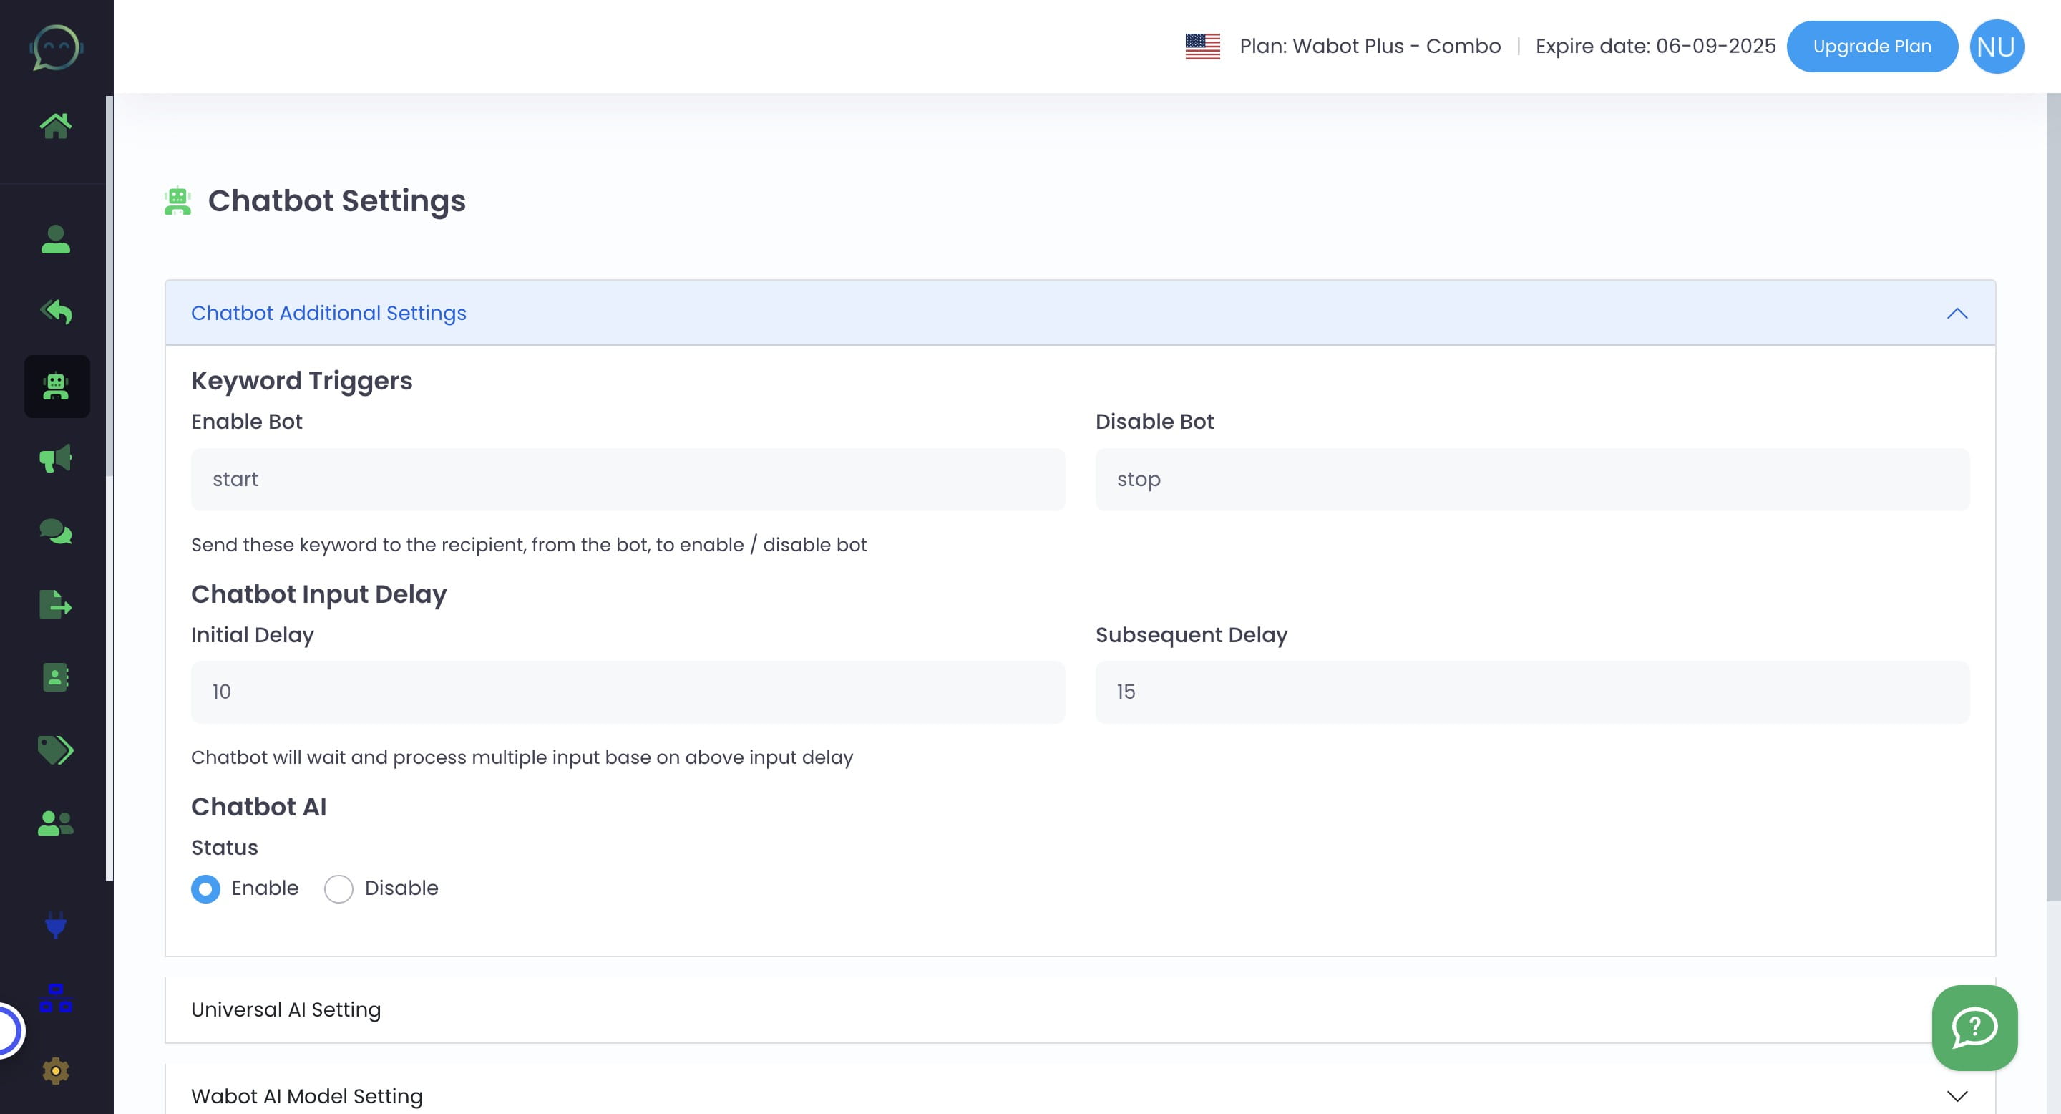Open the green help chat widget
The width and height of the screenshot is (2061, 1114).
[1974, 1027]
